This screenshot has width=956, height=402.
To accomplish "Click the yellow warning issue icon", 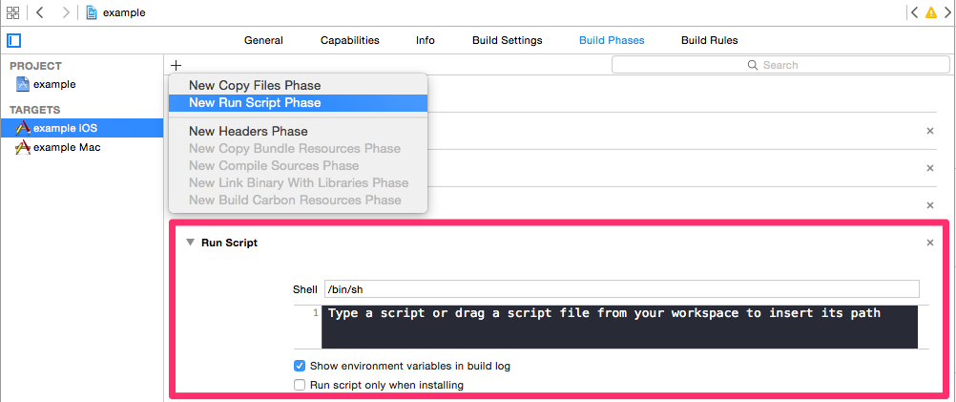I will (x=931, y=12).
